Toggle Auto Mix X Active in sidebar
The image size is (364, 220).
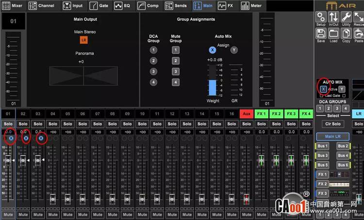(323, 89)
